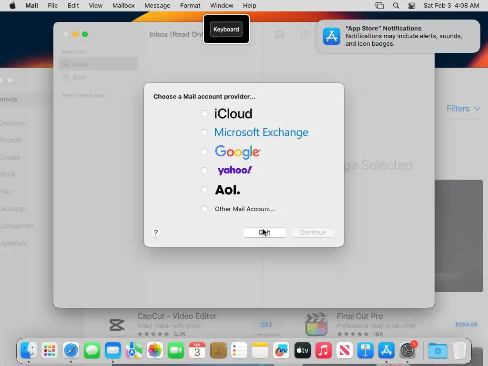Open Music from the Dock
This screenshot has width=488, height=366.
coord(324,350)
